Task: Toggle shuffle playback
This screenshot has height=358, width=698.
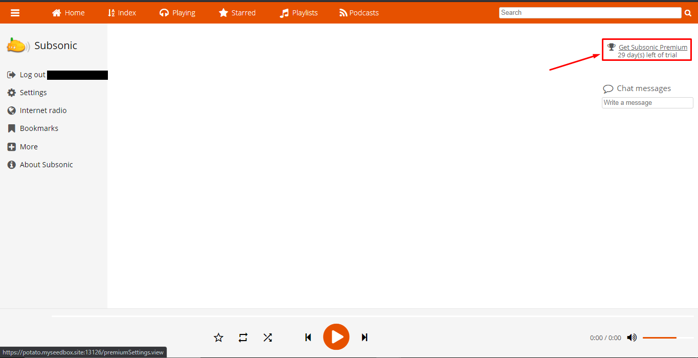Action: (267, 338)
